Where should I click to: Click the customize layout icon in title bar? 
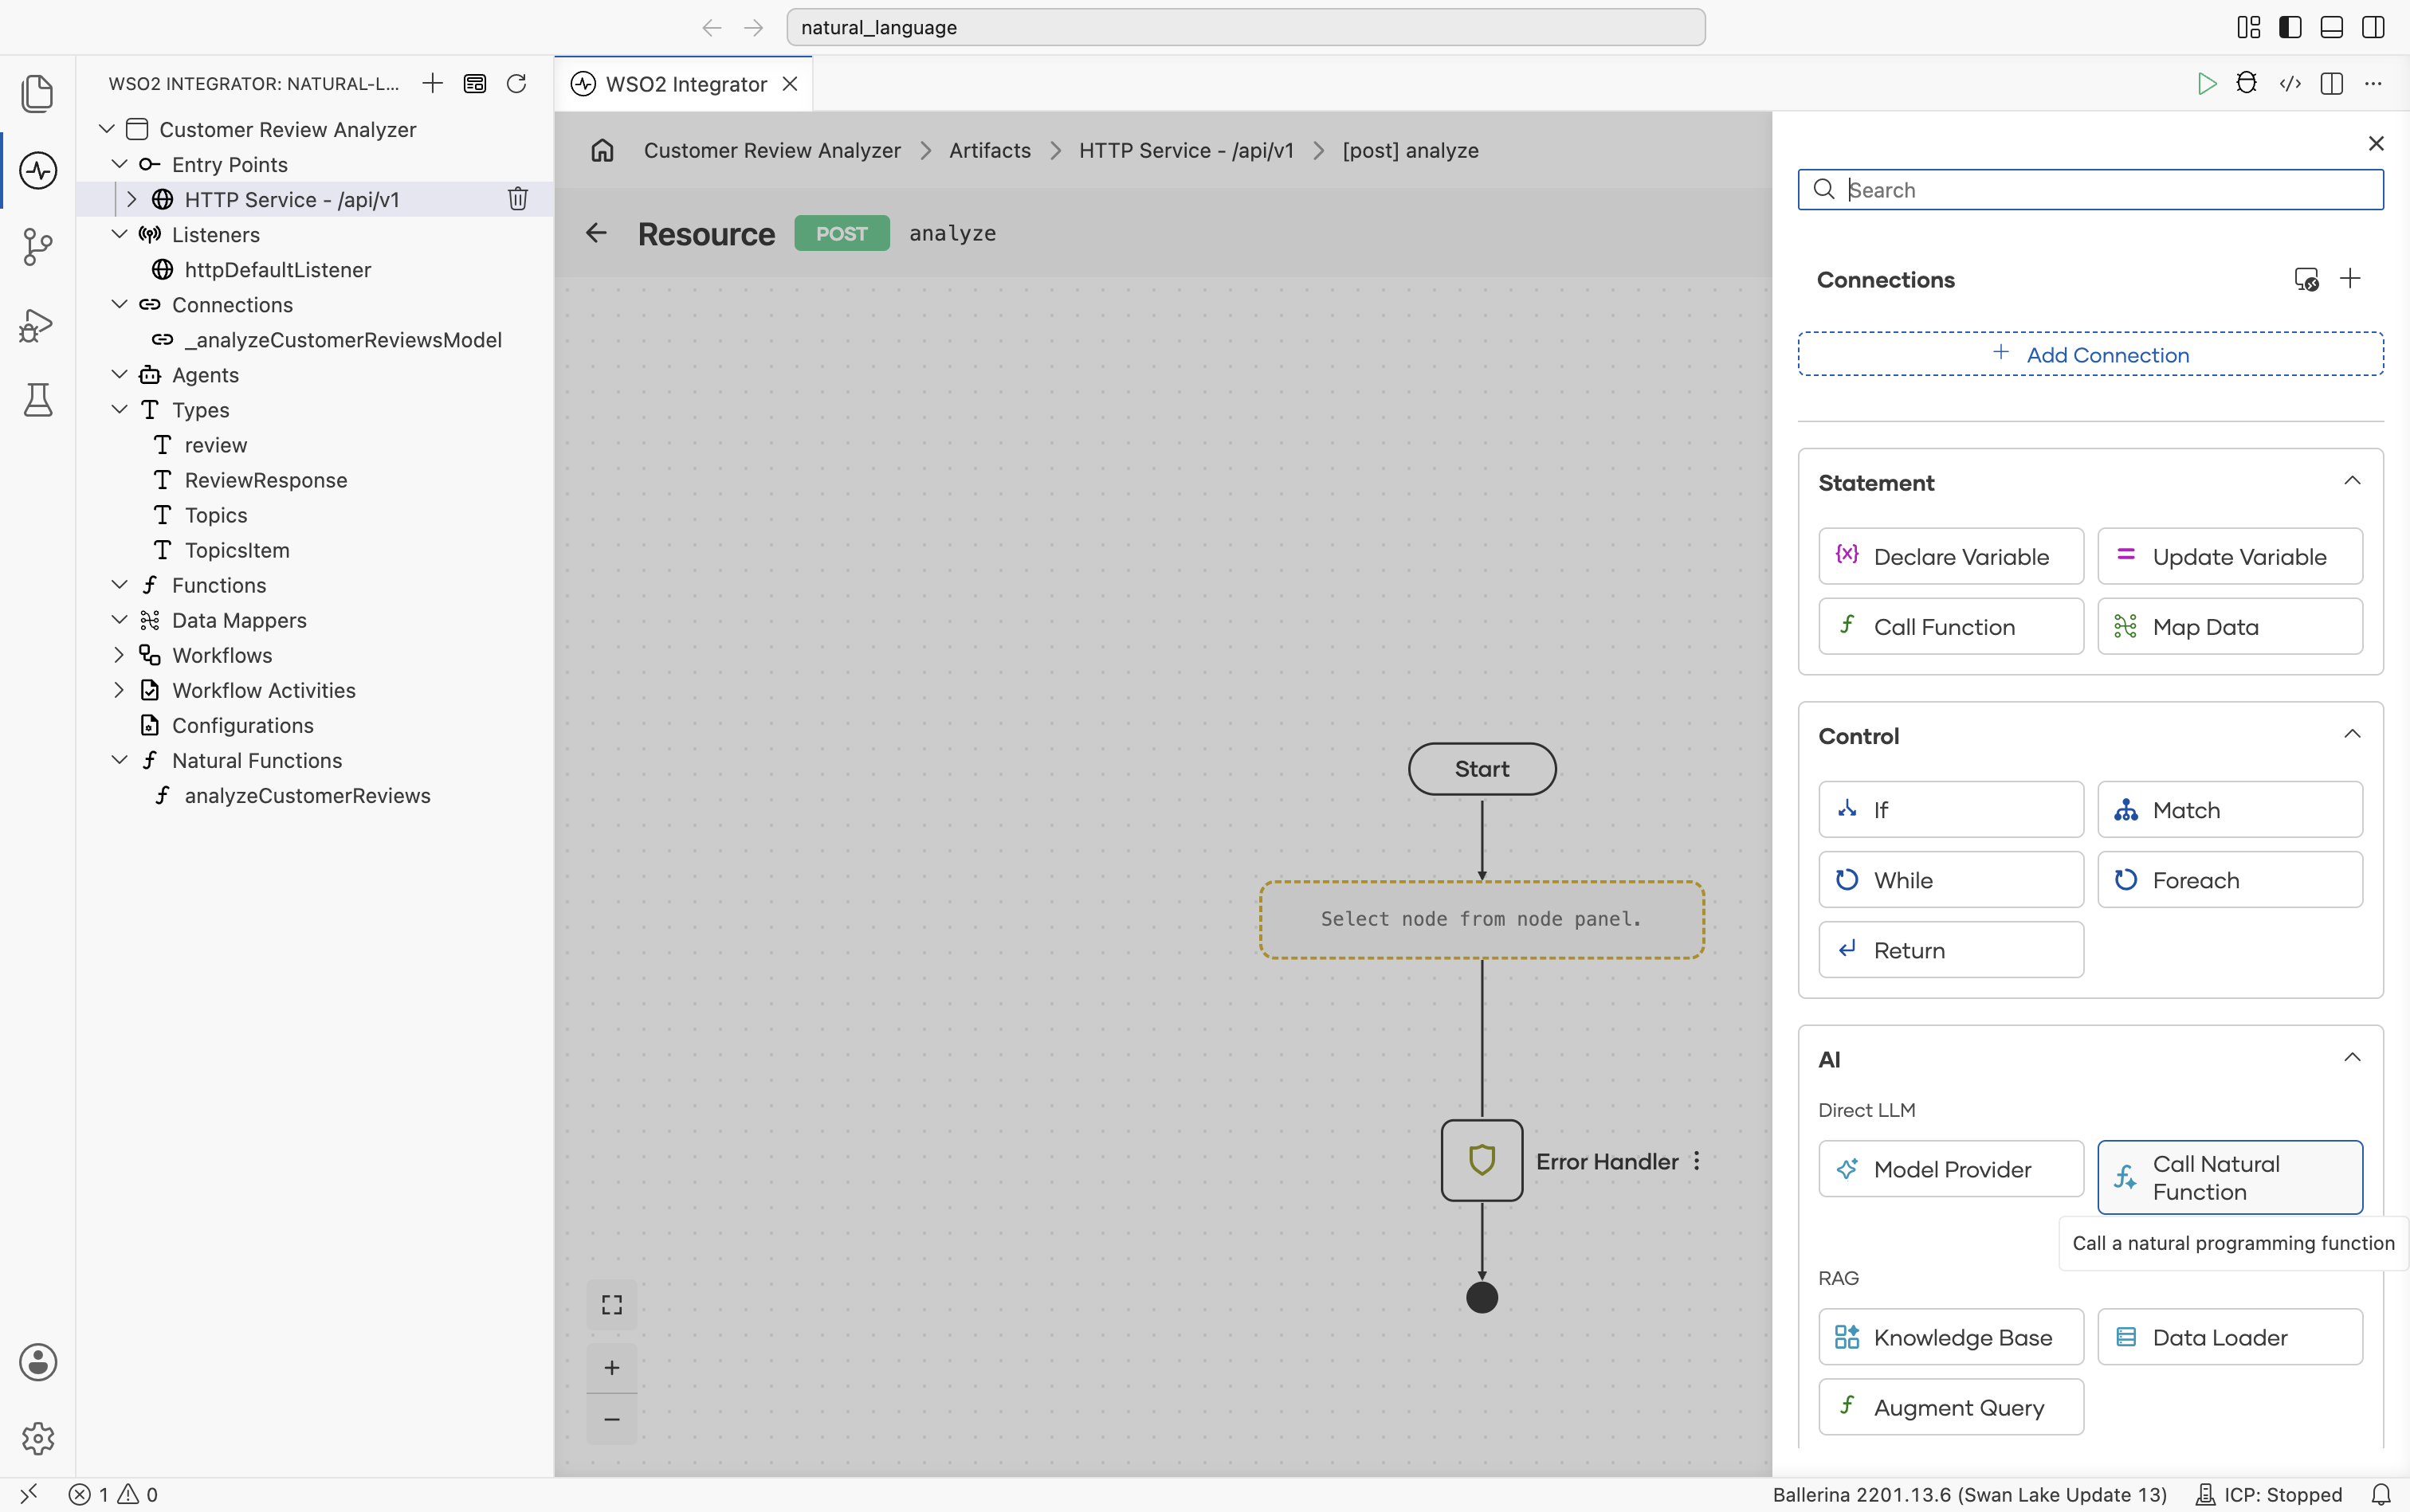point(2249,27)
